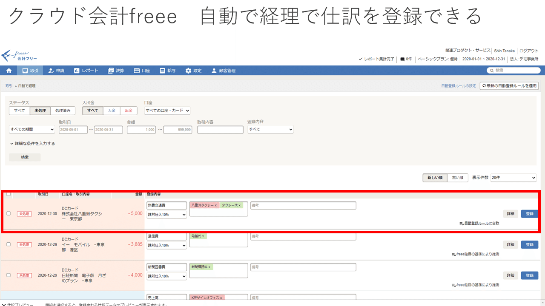Click the 取引内容 text field
This screenshot has height=306, width=545.
[x=220, y=129]
